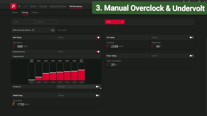Screen dimensions: 207x116
Task: Click the State0 (Min) frequency bar
Action: [32, 72]
